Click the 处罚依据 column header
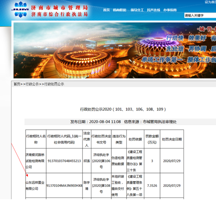The image size is (216, 201). point(135,139)
